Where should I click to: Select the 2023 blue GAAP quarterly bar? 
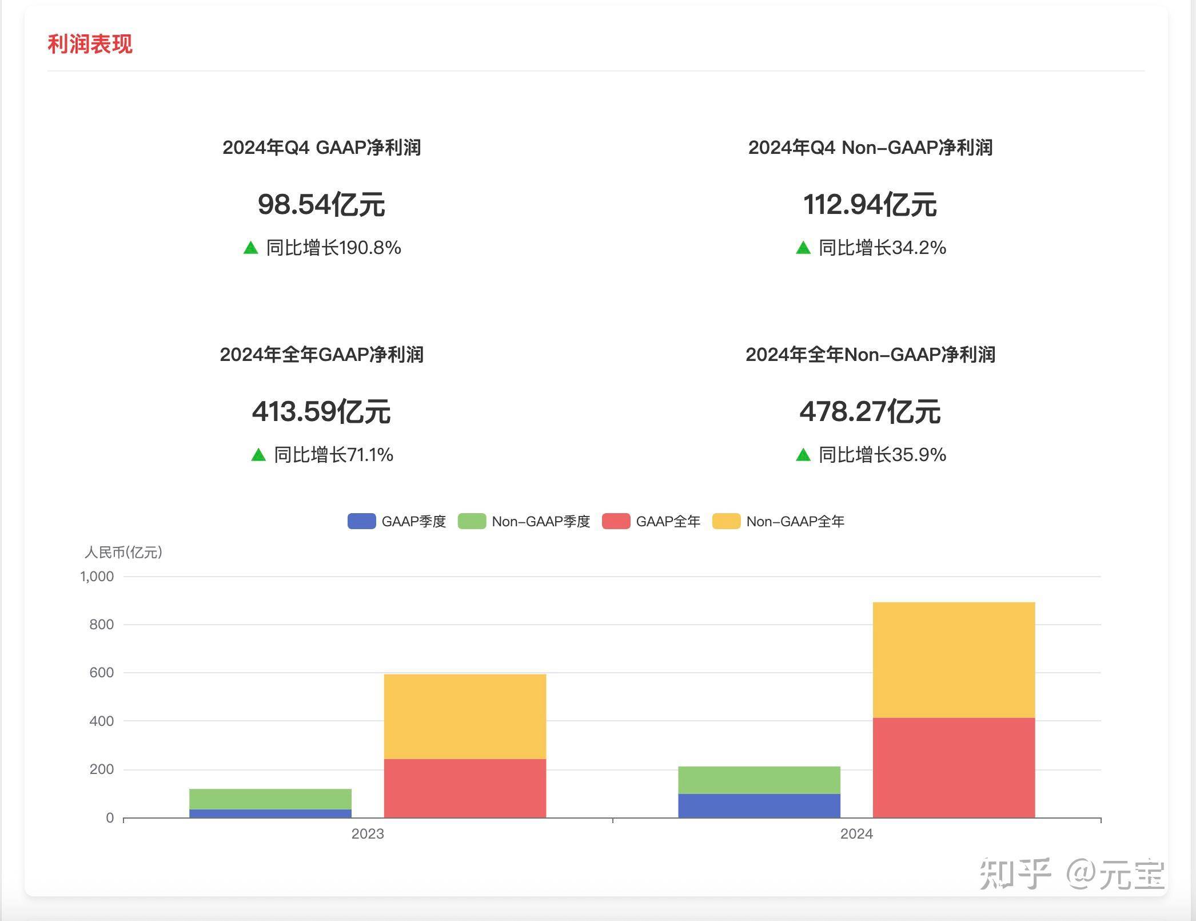[270, 813]
